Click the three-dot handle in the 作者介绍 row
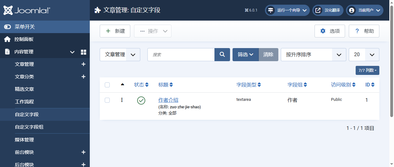This screenshot has height=167, width=394. pos(122,100)
